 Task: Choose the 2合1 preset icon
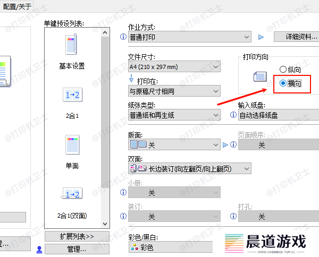pyautogui.click(x=73, y=95)
